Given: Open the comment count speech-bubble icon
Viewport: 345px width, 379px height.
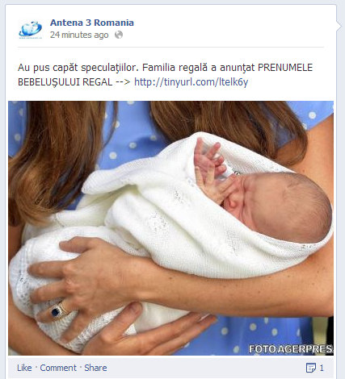Looking at the screenshot, I should click(311, 368).
